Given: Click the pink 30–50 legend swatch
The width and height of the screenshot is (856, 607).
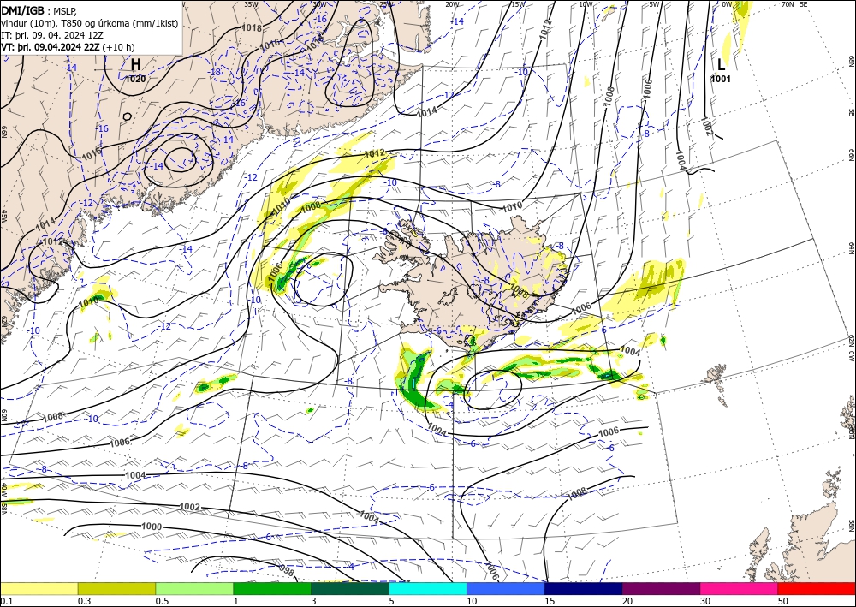Looking at the screenshot, I should click(x=740, y=588).
